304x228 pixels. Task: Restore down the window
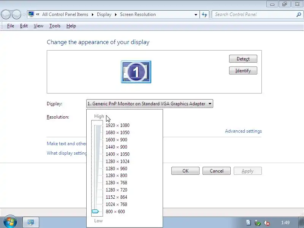click(x=284, y=4)
